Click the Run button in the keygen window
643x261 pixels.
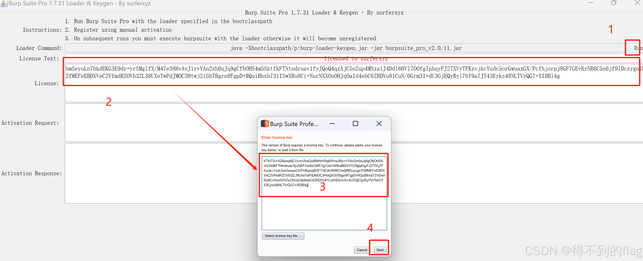click(x=637, y=48)
